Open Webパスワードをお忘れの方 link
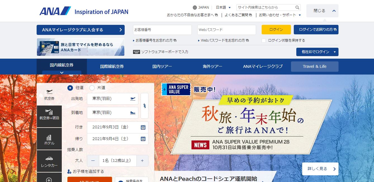Image resolution: width=374 pixels, height=182 pixels. point(223,40)
